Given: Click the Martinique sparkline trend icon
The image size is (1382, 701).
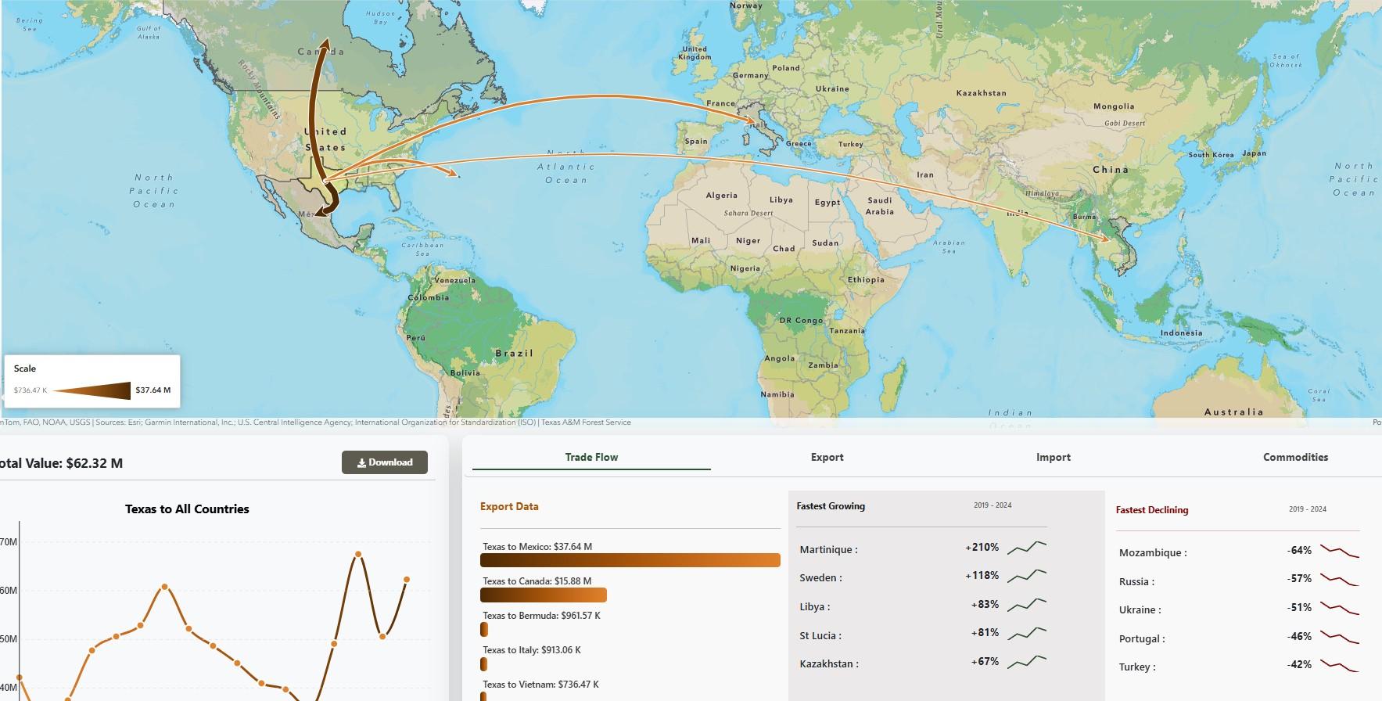Looking at the screenshot, I should point(1027,548).
